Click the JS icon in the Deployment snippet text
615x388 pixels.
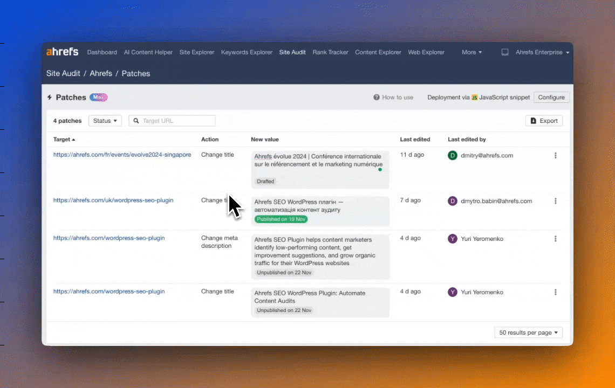coord(474,98)
